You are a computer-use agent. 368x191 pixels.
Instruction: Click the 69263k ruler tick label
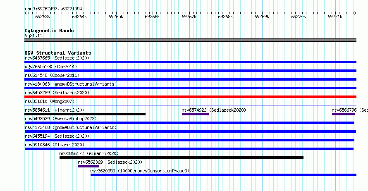click(x=43, y=17)
